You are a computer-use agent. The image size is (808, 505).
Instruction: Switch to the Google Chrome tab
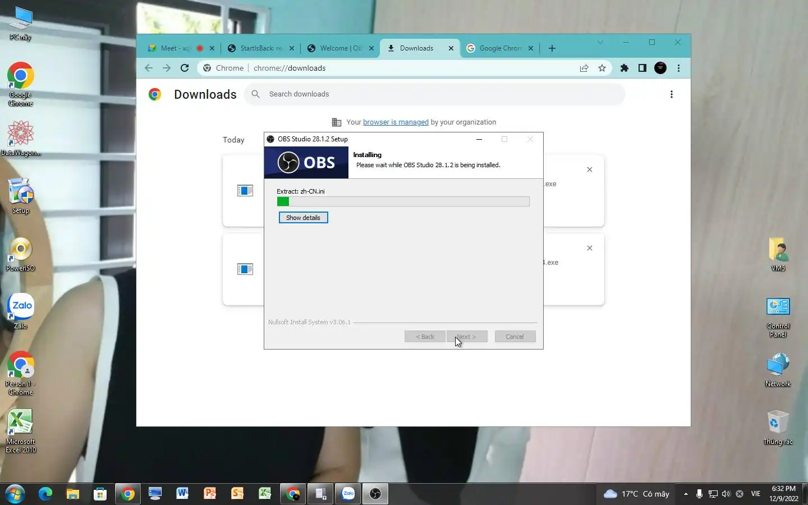tap(500, 48)
